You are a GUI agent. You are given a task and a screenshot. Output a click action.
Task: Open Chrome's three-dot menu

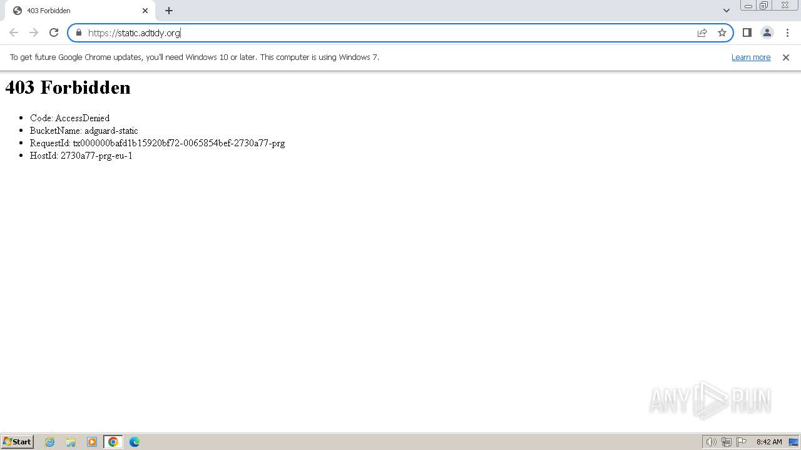pos(787,32)
